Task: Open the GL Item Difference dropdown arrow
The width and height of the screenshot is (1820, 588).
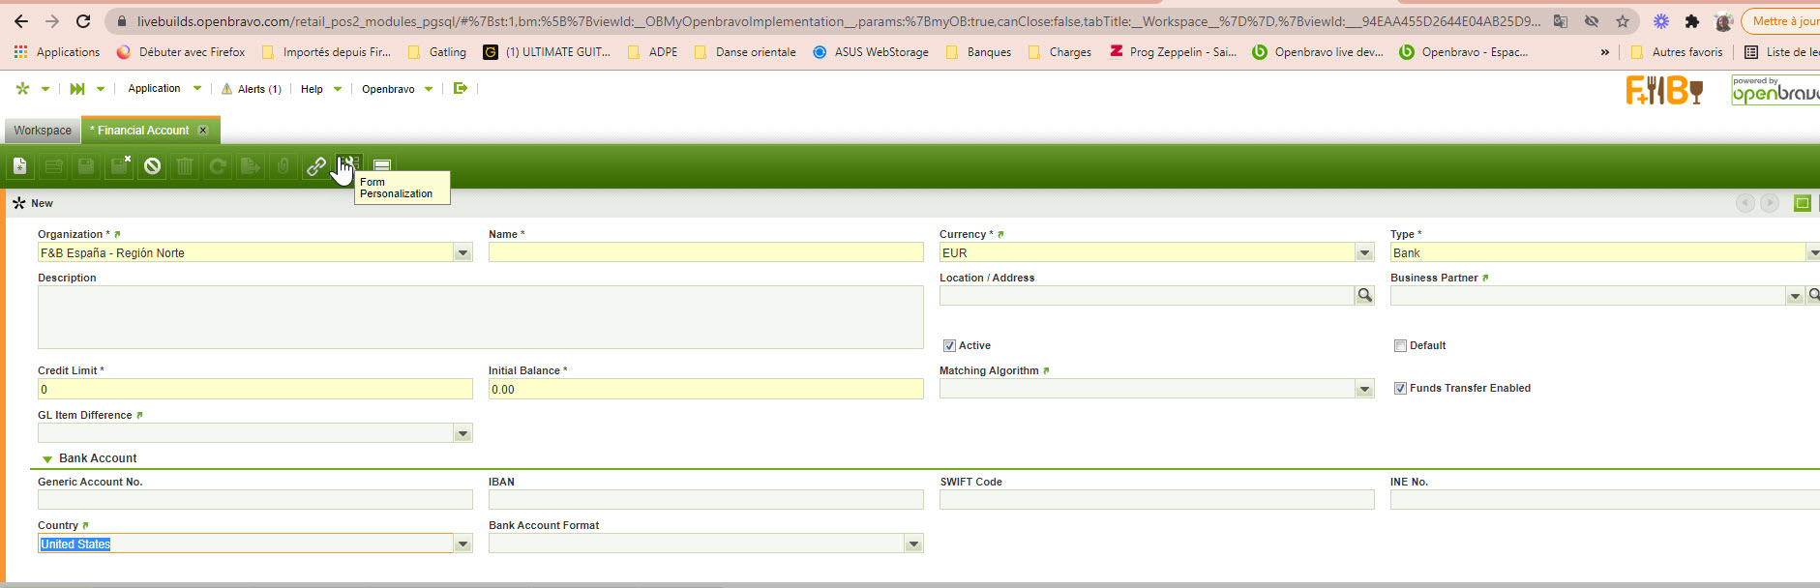Action: [462, 433]
